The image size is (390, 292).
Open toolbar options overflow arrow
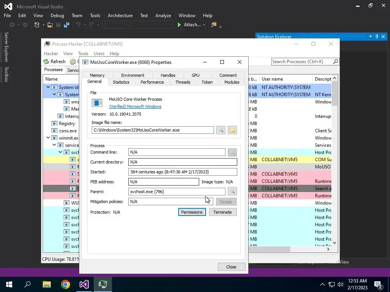tap(221, 27)
